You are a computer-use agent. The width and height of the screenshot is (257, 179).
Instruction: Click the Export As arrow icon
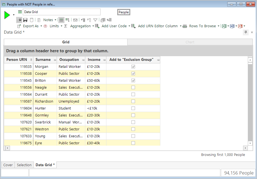pos(19,26)
